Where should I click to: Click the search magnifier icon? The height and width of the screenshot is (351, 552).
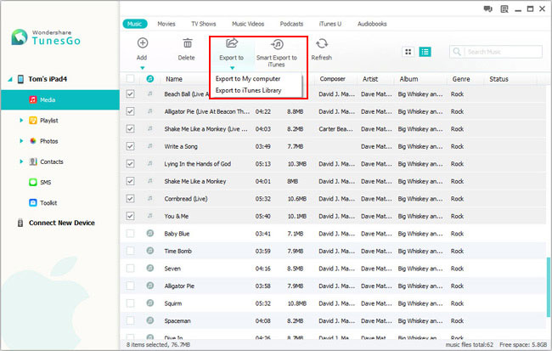(x=457, y=52)
